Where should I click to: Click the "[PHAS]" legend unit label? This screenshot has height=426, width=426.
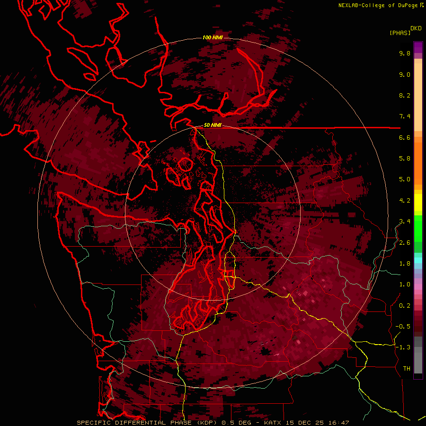[x=400, y=33]
